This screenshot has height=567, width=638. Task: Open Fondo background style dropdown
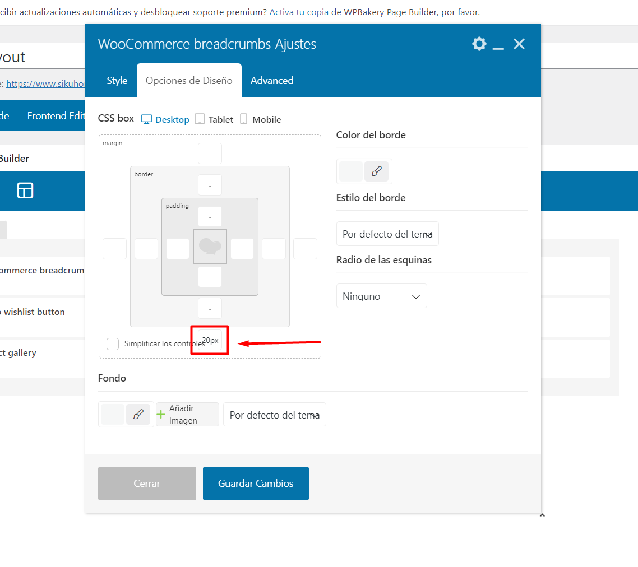275,415
